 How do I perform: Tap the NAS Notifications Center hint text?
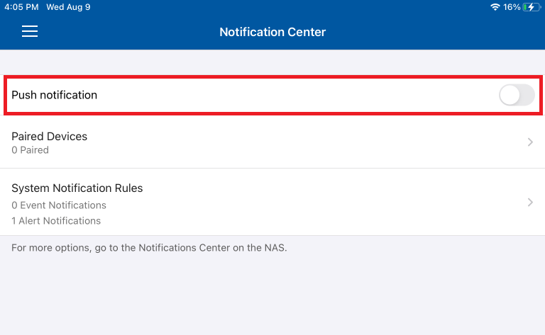pos(149,248)
